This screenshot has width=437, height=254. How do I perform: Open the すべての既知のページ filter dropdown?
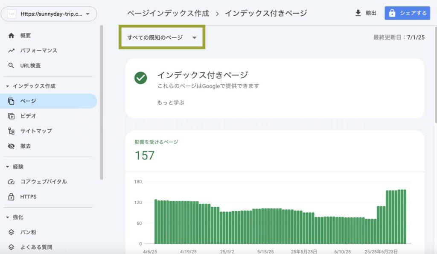(162, 37)
